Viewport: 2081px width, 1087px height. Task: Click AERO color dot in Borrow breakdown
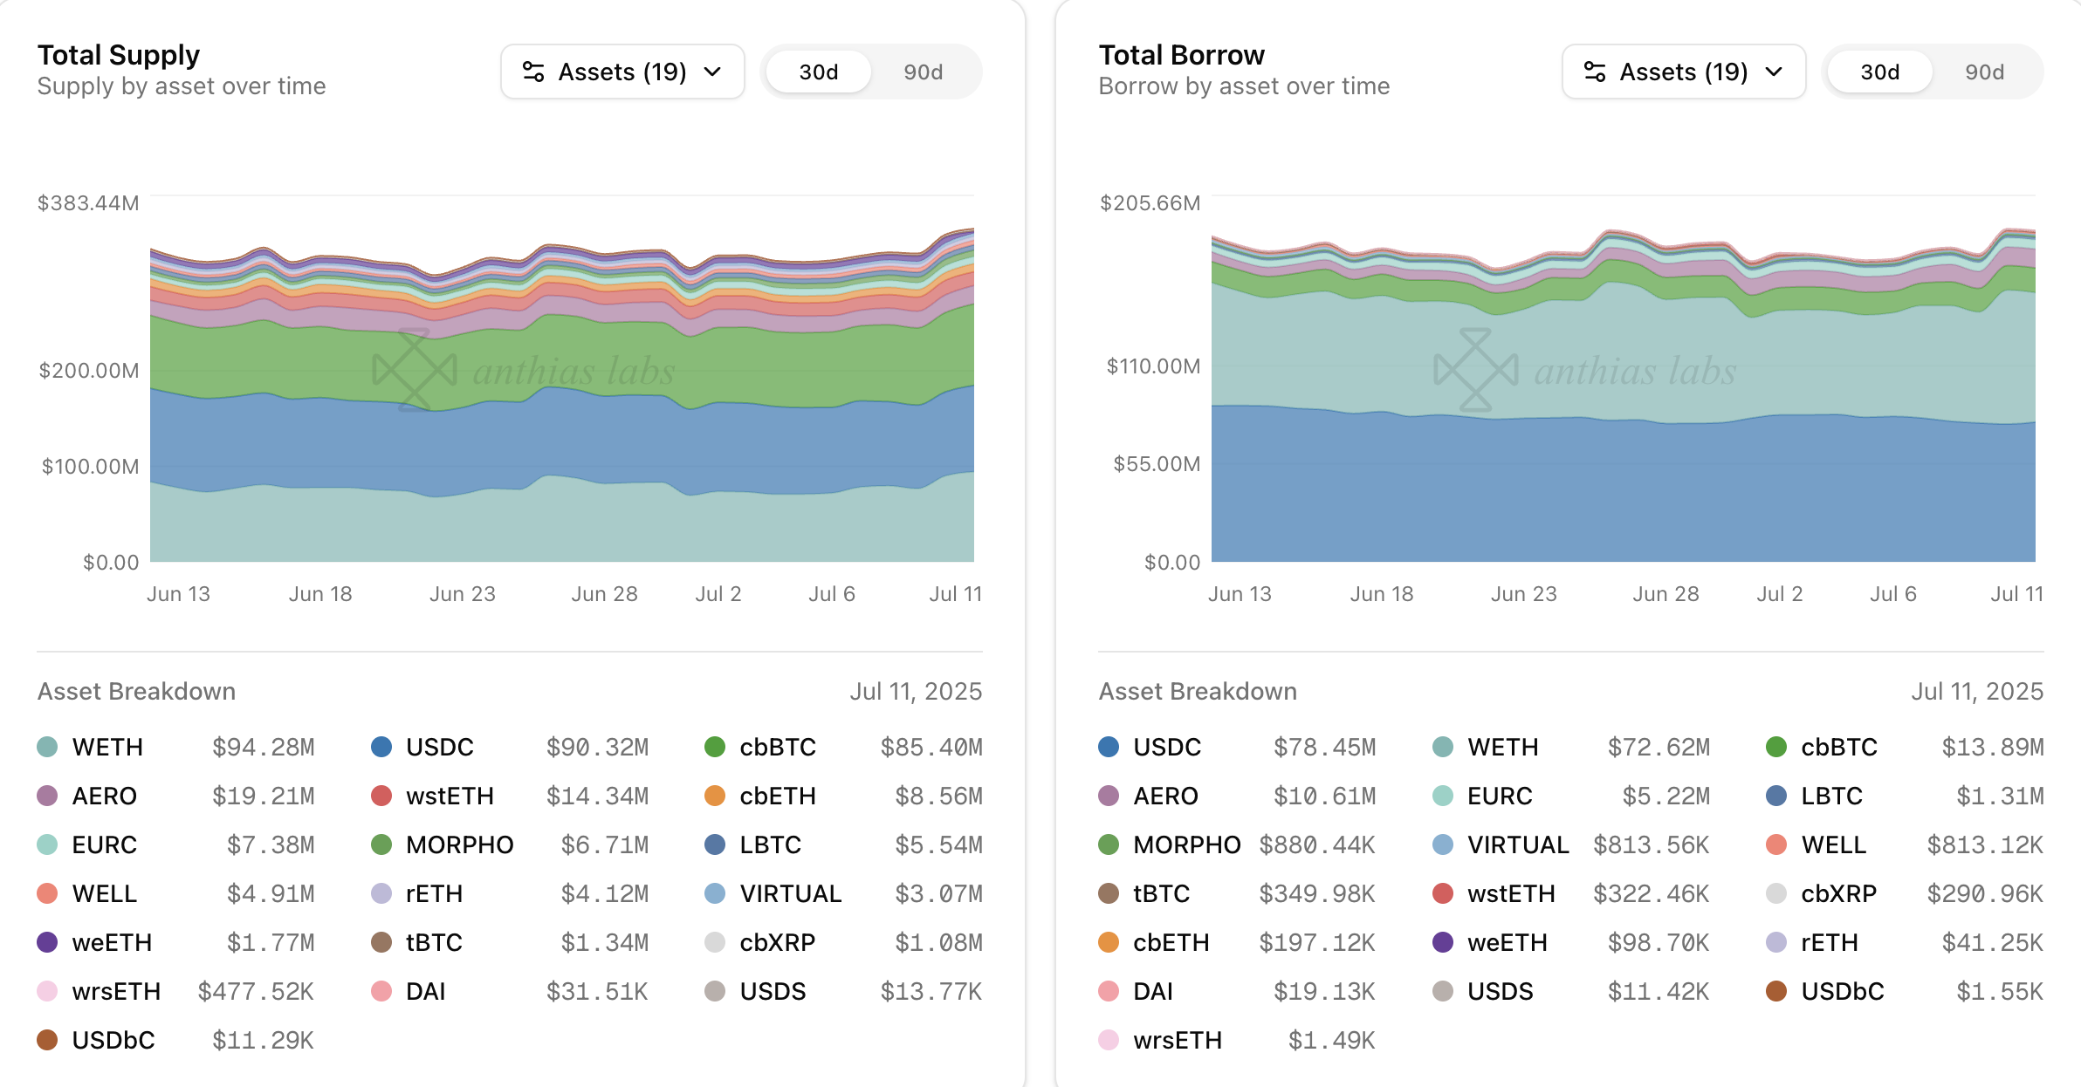tap(1109, 796)
